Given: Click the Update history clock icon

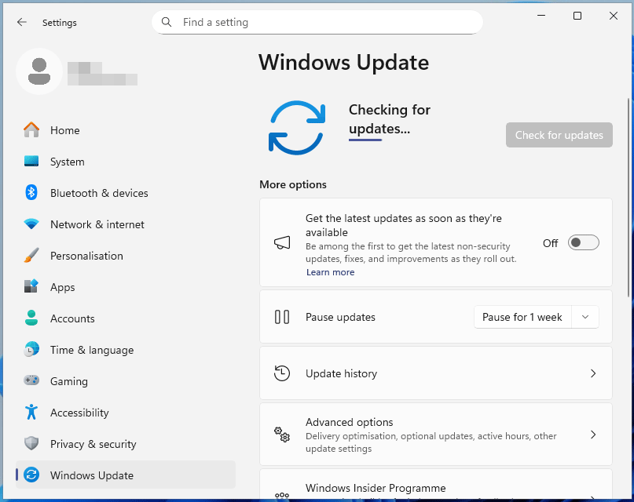Looking at the screenshot, I should point(282,373).
